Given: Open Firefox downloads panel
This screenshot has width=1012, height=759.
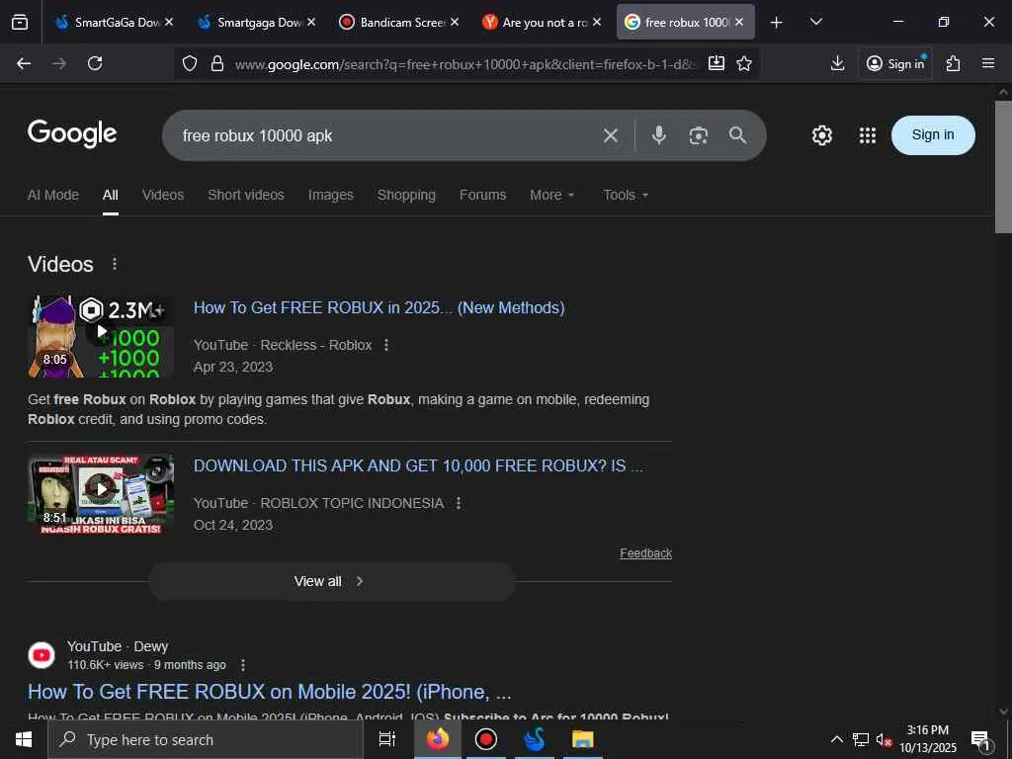Looking at the screenshot, I should (838, 63).
